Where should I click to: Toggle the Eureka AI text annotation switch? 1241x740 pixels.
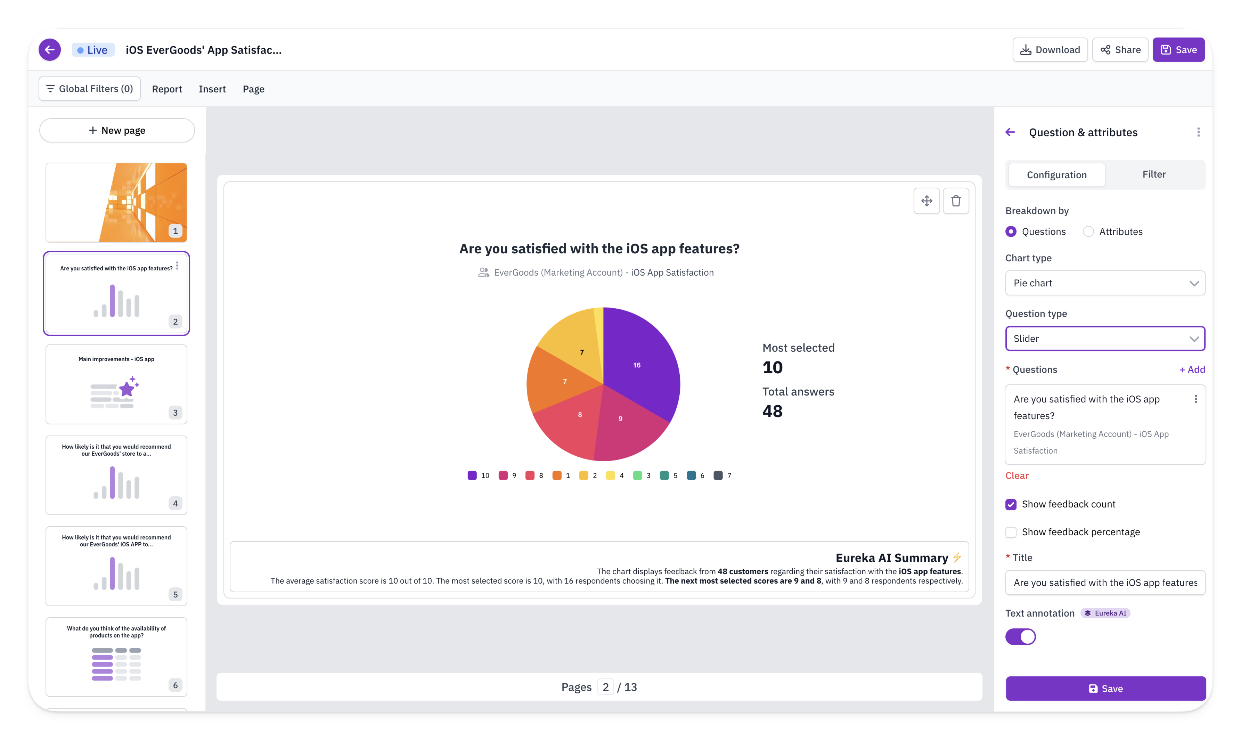click(x=1020, y=636)
